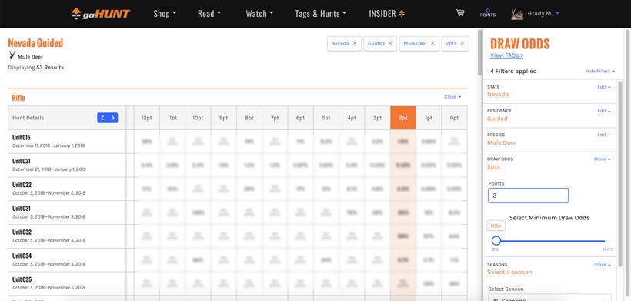Open the shopping cart
Viewport: 631px width, 301px height.
[459, 13]
